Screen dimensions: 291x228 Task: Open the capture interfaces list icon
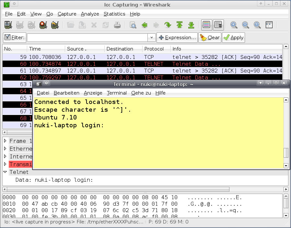click(x=8, y=25)
